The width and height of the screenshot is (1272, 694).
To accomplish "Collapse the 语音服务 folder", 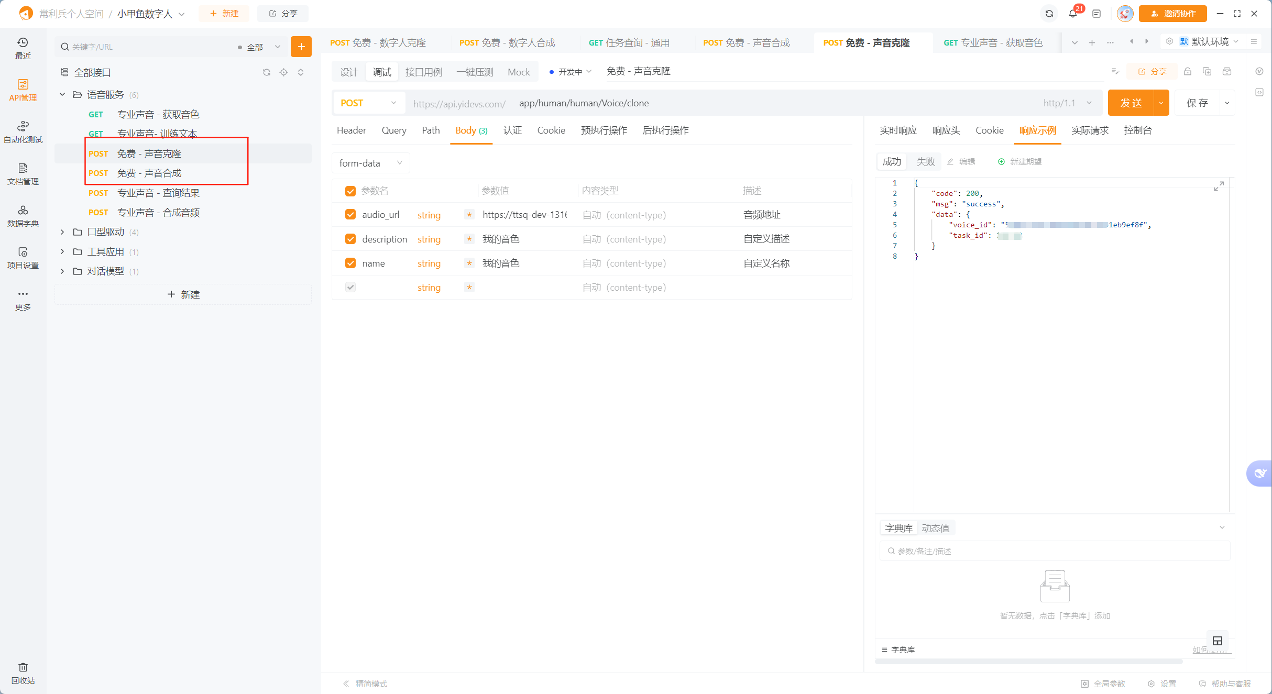I will [62, 94].
